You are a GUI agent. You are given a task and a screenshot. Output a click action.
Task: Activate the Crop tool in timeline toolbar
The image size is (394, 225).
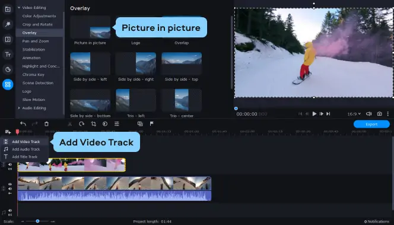tap(94, 123)
